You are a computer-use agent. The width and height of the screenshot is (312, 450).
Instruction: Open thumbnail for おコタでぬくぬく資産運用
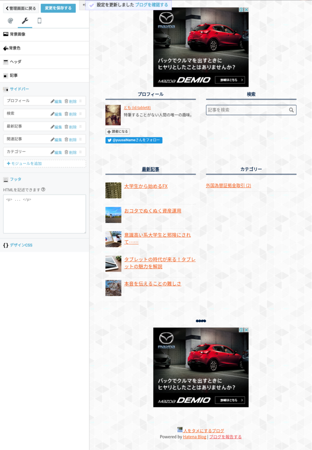point(114,215)
